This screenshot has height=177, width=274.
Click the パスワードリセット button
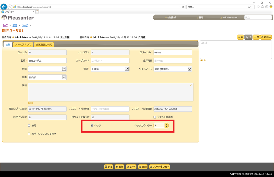point(159,167)
